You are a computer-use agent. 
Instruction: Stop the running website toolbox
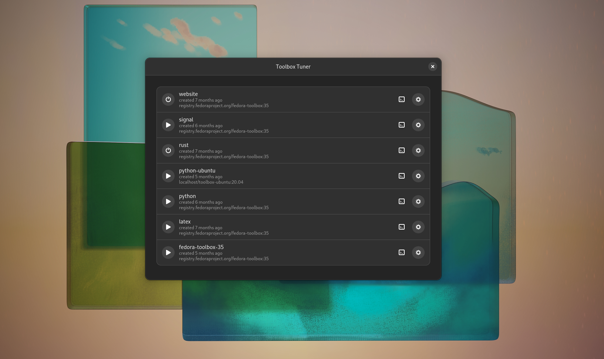168,99
